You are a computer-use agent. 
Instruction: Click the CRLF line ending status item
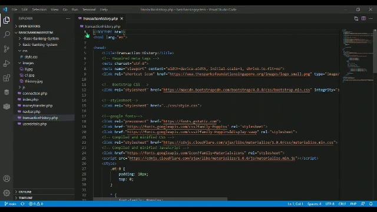(342, 204)
